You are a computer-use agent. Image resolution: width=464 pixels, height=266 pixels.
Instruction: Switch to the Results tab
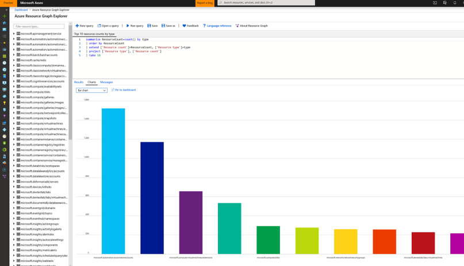79,82
